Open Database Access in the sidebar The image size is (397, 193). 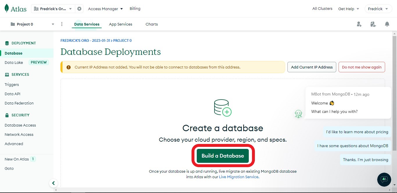click(20, 125)
